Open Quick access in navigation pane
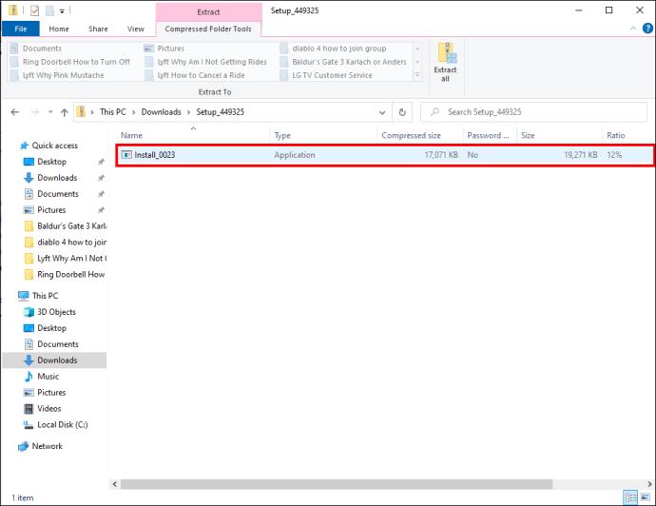This screenshot has width=656, height=506. click(55, 146)
